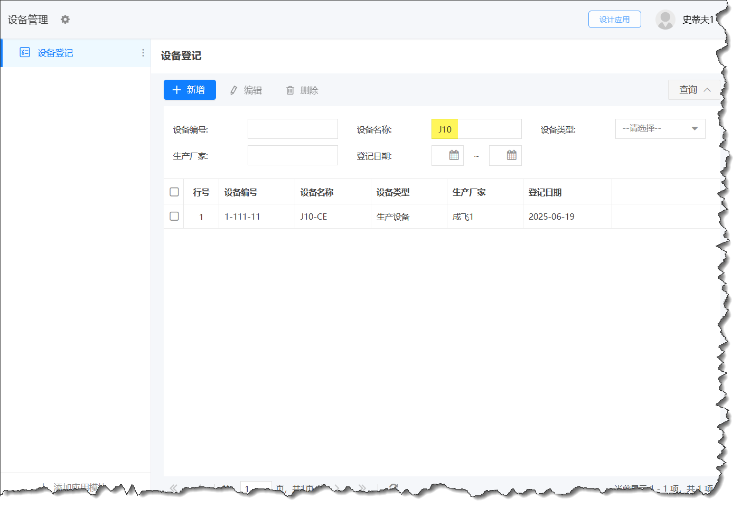Click the 新增 button
741x508 pixels.
190,90
